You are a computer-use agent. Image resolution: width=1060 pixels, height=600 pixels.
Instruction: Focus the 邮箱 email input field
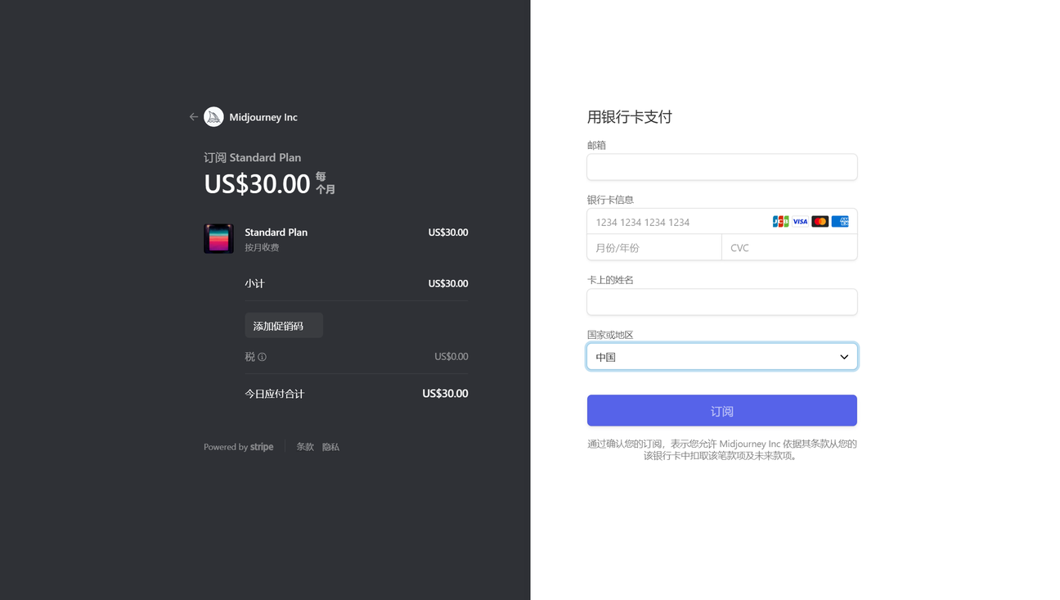(722, 167)
